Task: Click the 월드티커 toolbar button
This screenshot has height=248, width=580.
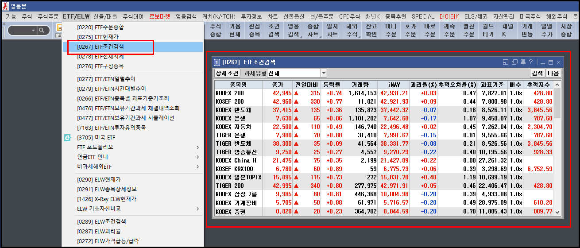Action: (488, 31)
